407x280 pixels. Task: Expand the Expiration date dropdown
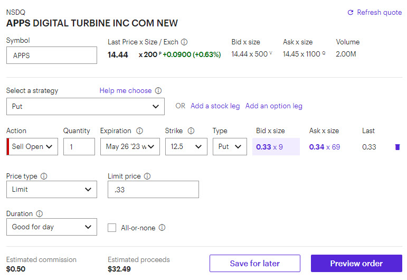tap(130, 147)
